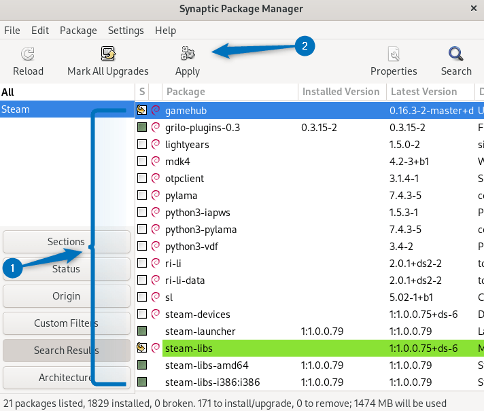
Task: Apply marked changes using gears icon
Action: (187, 54)
